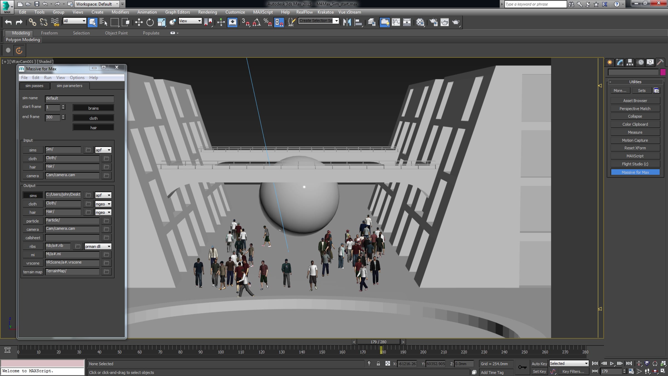The width and height of the screenshot is (668, 376).
Task: Open the Material Editor
Action: tap(420, 22)
